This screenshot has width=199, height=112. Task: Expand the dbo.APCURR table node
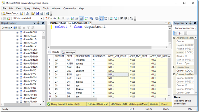coord(17,50)
